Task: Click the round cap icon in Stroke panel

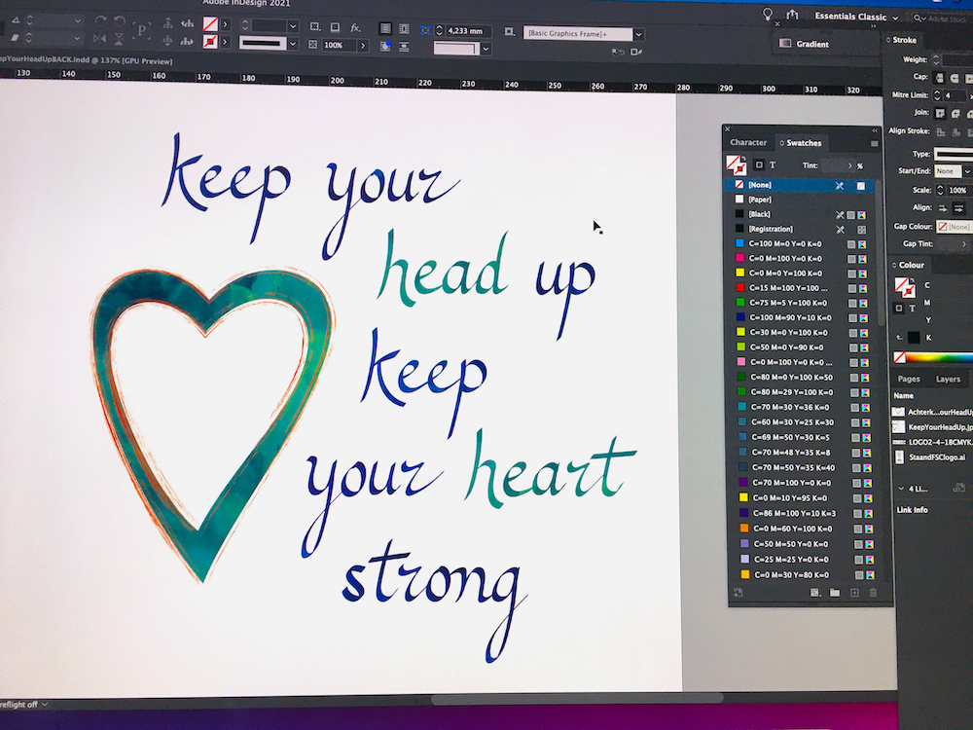Action: pyautogui.click(x=955, y=78)
